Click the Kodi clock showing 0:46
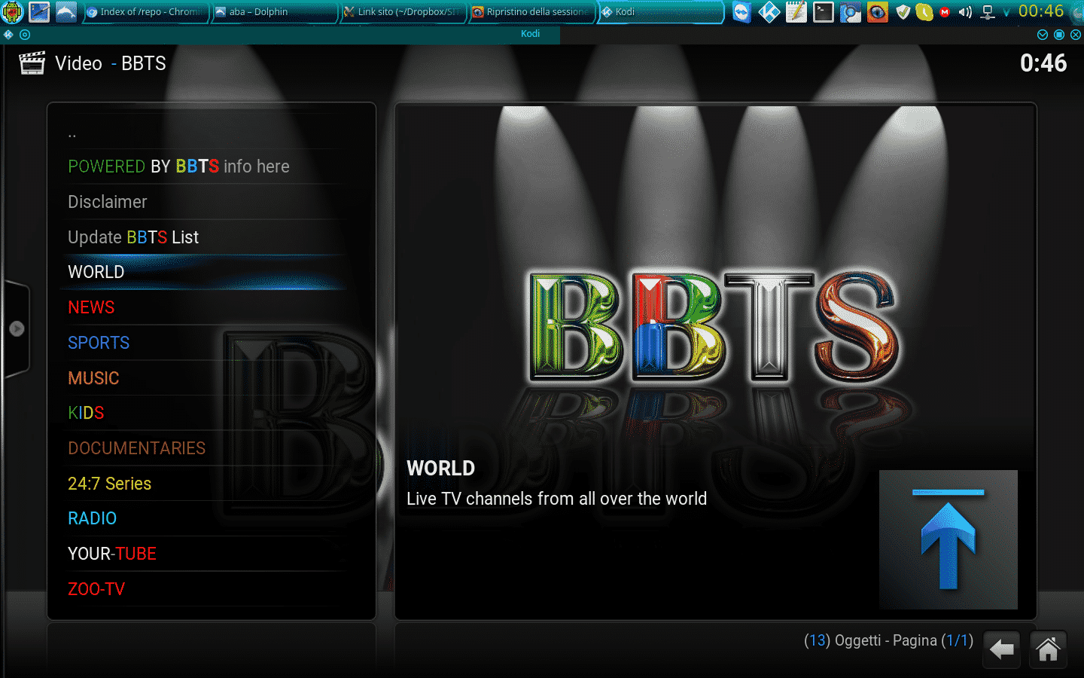The width and height of the screenshot is (1084, 678). (1043, 63)
